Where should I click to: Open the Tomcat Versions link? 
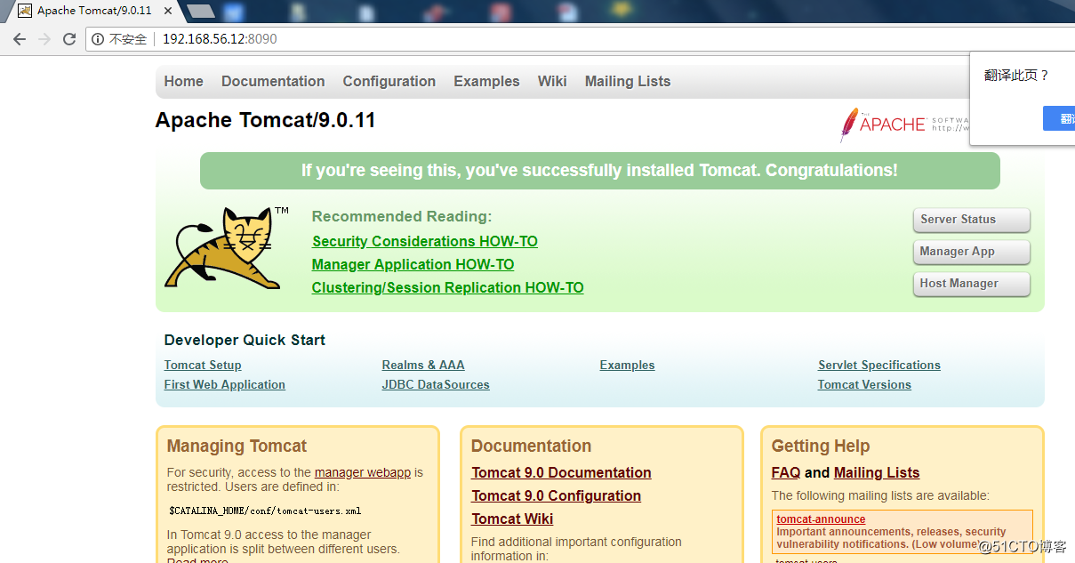[864, 385]
